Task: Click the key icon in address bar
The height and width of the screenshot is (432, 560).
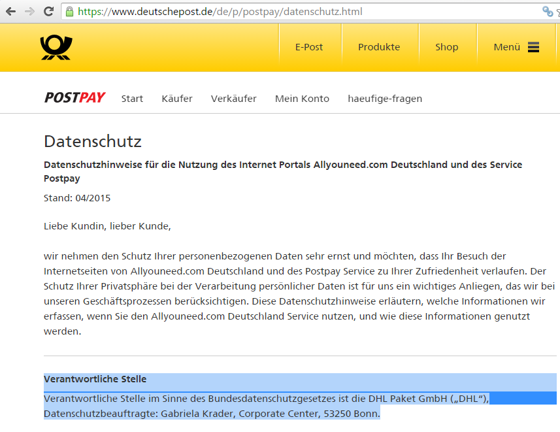Action: tap(548, 11)
